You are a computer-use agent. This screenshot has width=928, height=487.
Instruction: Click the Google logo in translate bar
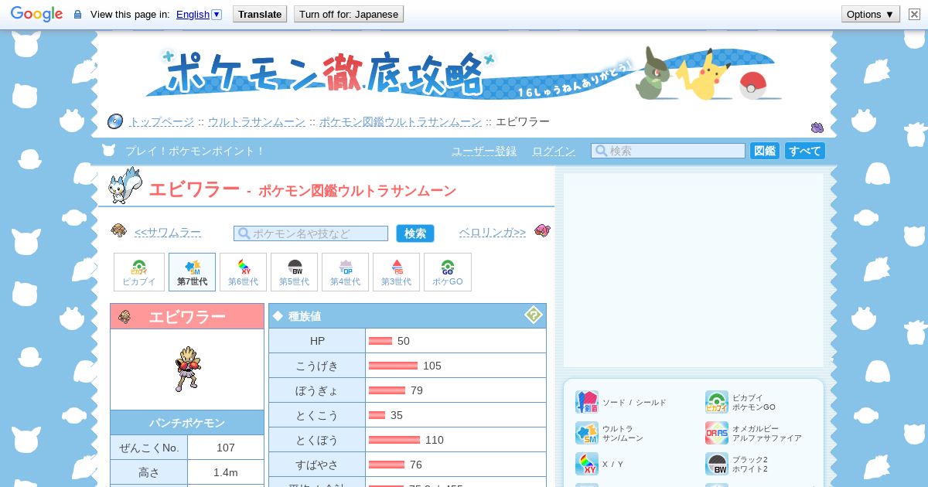click(36, 14)
